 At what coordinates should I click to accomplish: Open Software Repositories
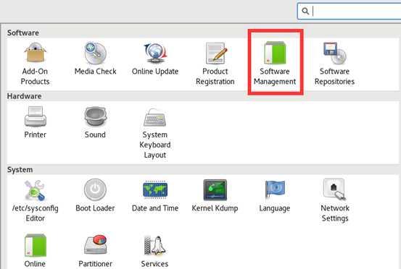click(x=334, y=64)
